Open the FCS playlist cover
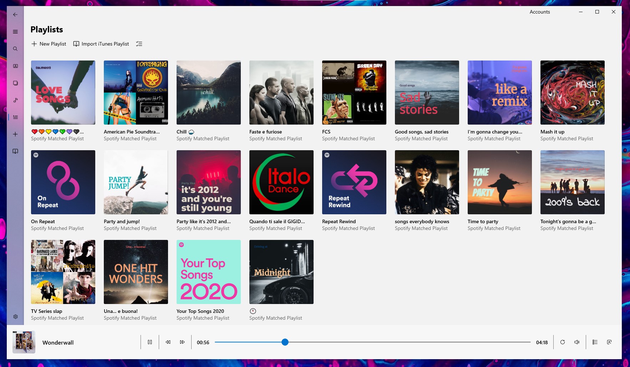 pos(354,93)
